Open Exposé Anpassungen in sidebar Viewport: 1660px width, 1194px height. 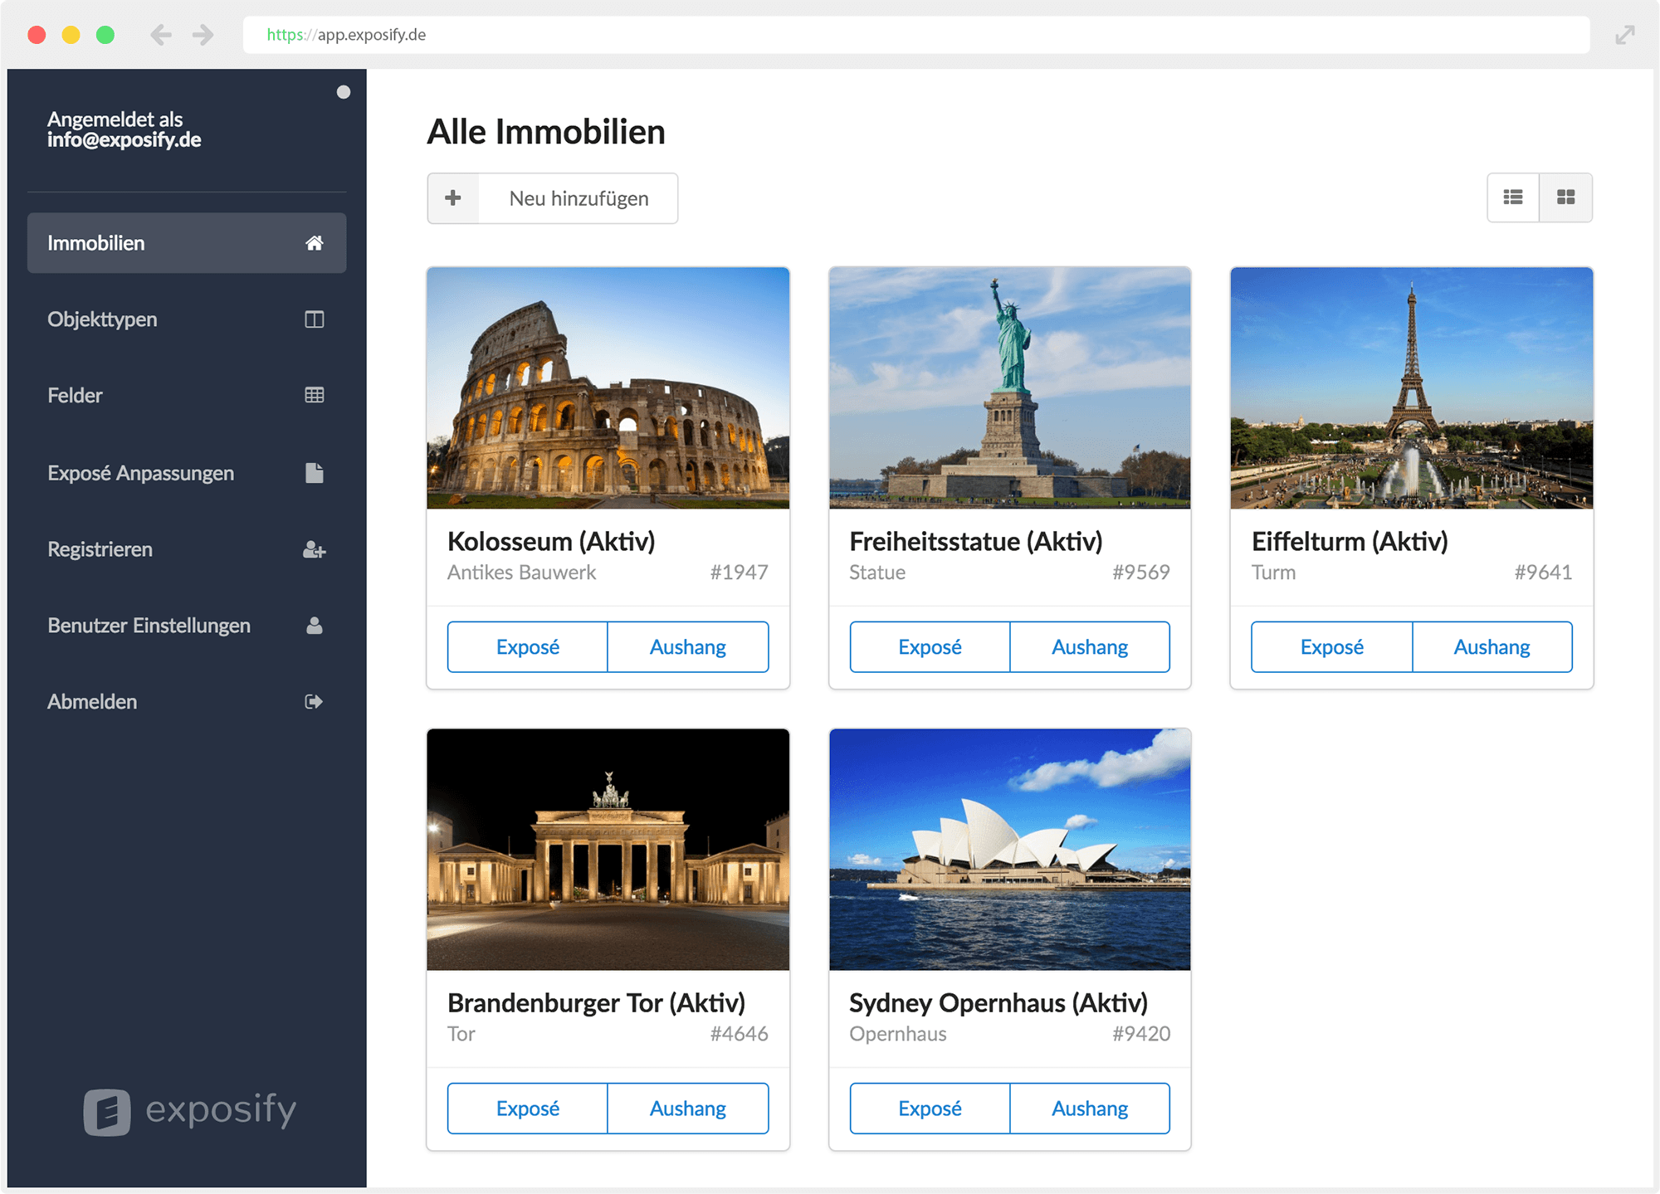coord(187,473)
